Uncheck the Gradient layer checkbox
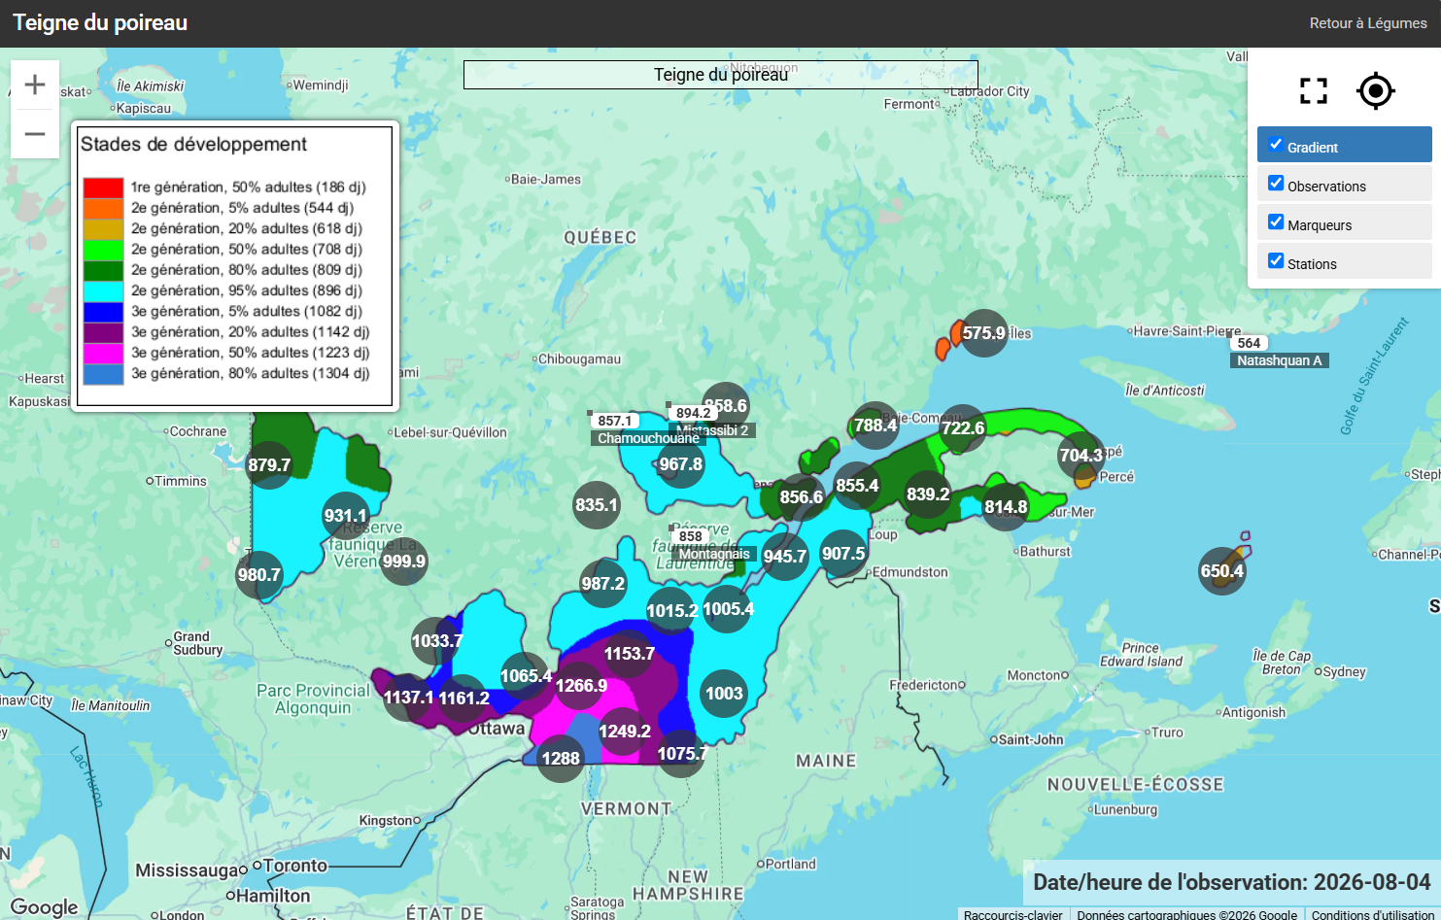Screen dimensions: 1441x920 point(1276,144)
